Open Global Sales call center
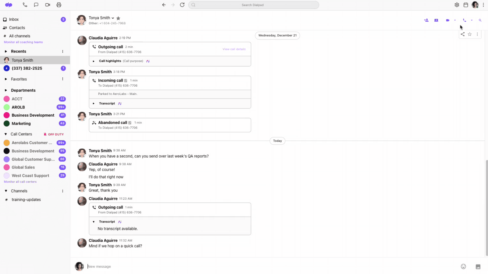Image resolution: width=488 pixels, height=274 pixels. 35,167
